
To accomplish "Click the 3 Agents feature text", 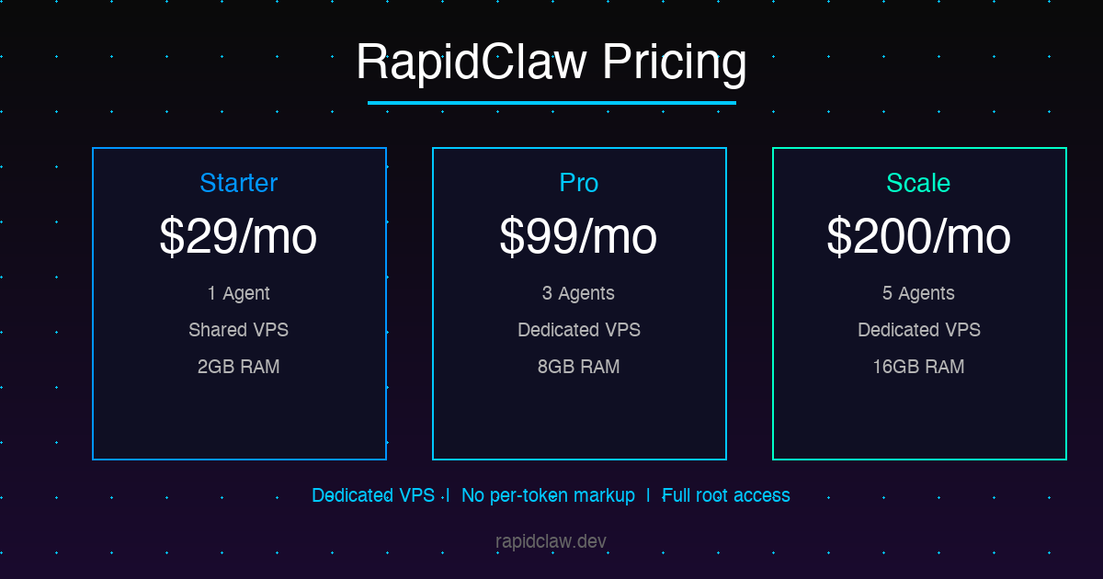I will [579, 293].
